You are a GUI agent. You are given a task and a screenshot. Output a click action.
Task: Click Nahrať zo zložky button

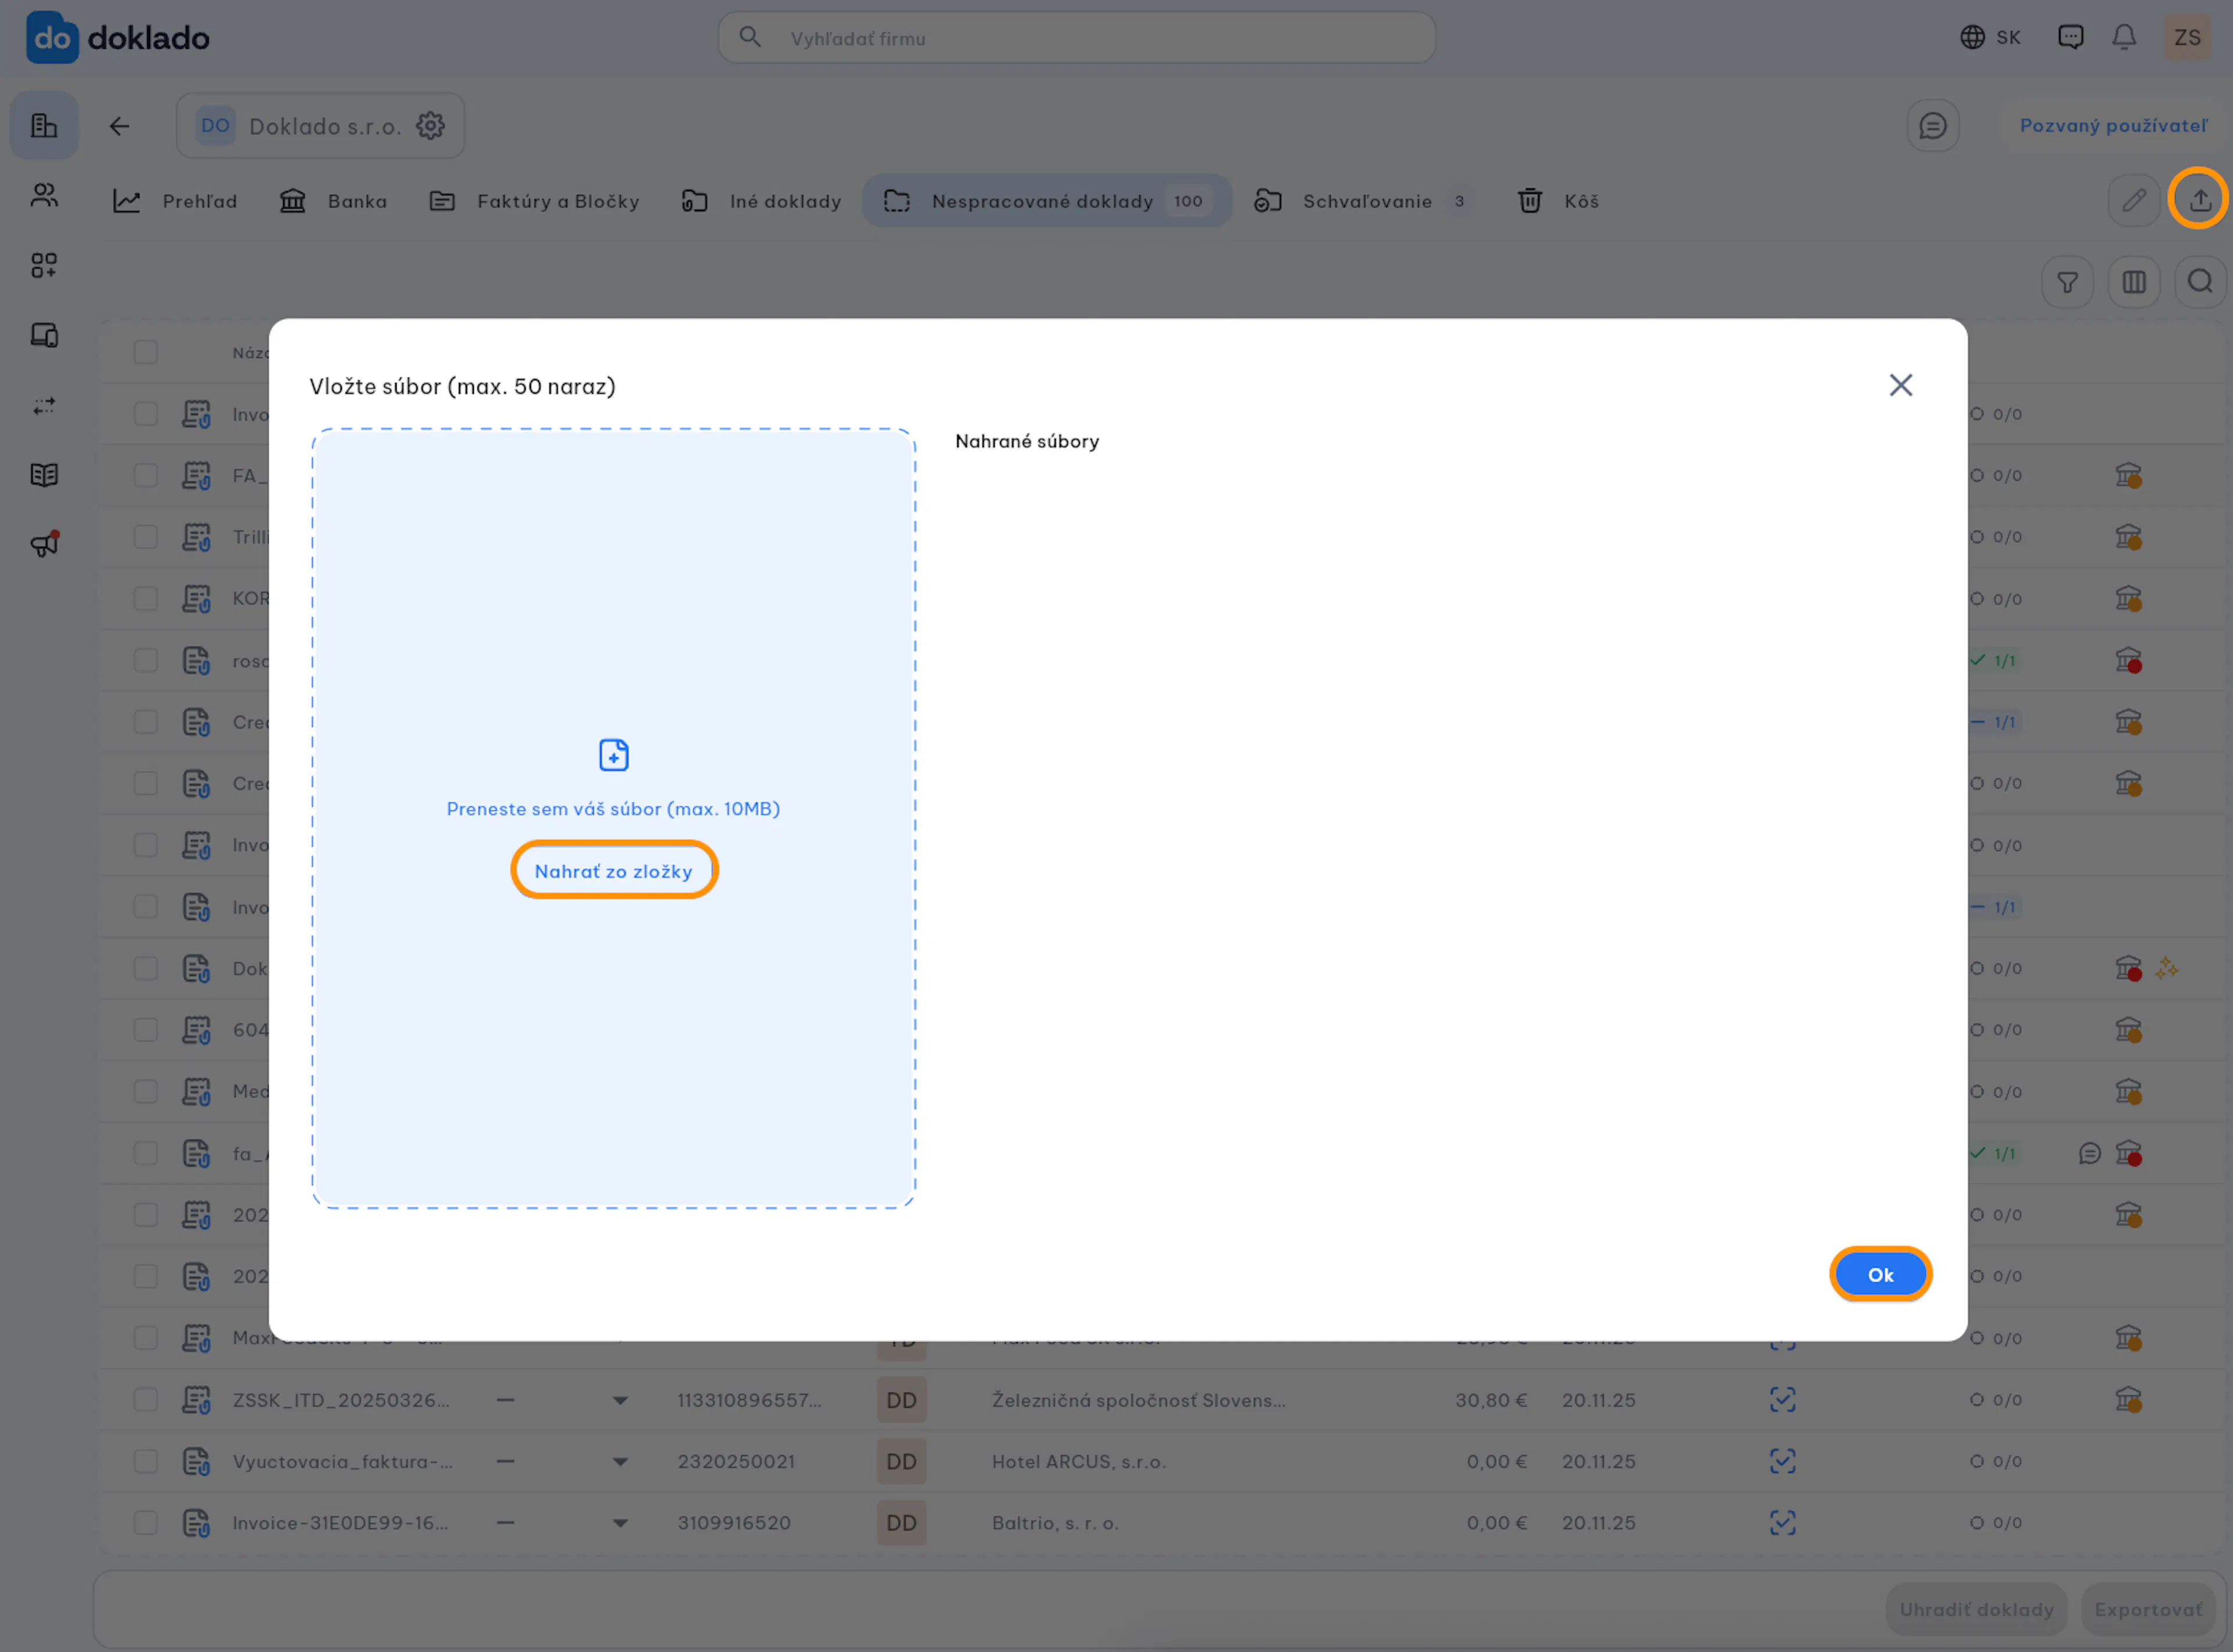coord(614,872)
